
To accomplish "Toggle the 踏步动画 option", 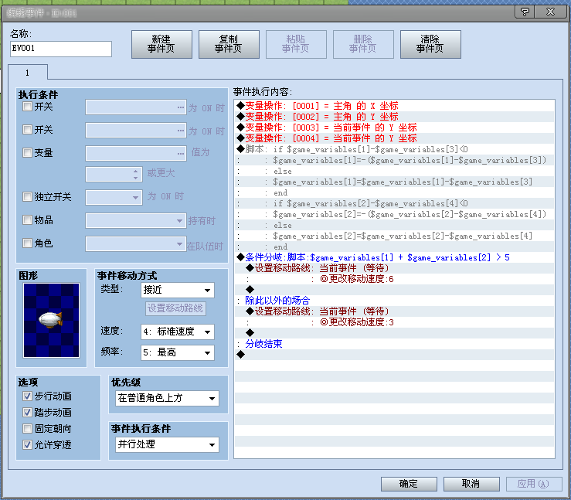I will pos(27,412).
